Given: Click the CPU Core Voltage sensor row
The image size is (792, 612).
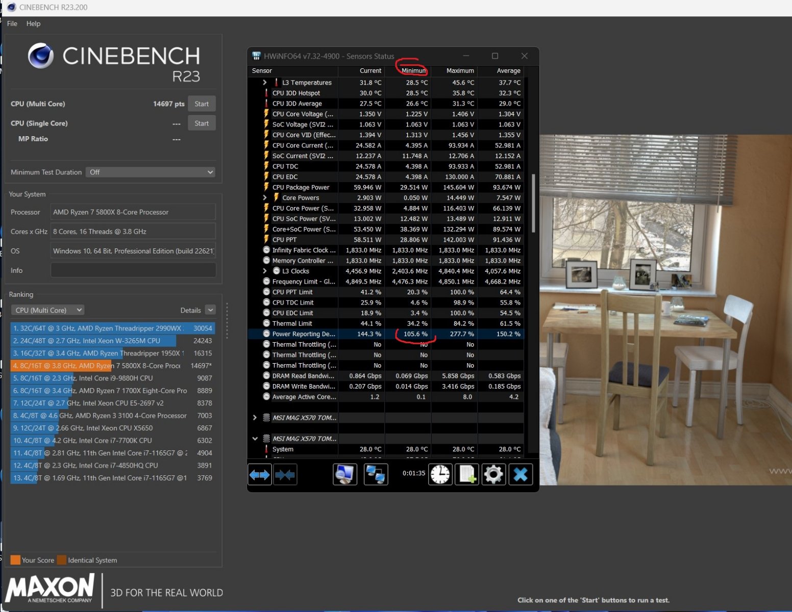Looking at the screenshot, I should coord(386,114).
